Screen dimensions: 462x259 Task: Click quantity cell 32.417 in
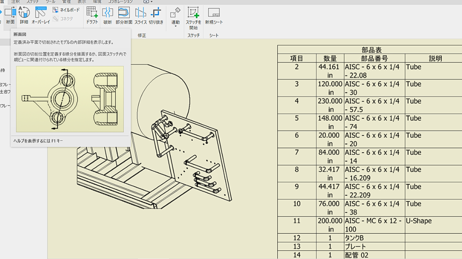(330, 174)
